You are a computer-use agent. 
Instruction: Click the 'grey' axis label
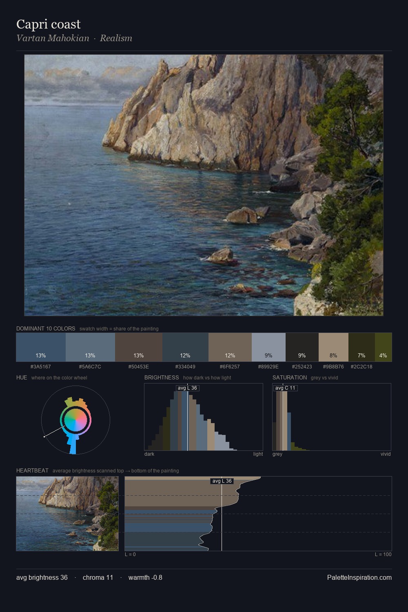point(277,454)
